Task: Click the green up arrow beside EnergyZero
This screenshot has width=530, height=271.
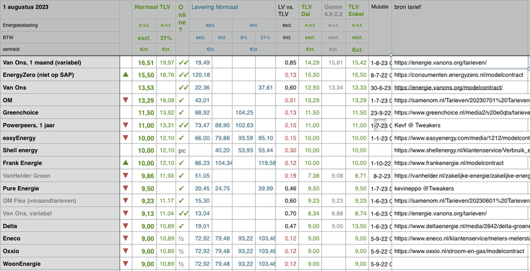Action: [126, 75]
